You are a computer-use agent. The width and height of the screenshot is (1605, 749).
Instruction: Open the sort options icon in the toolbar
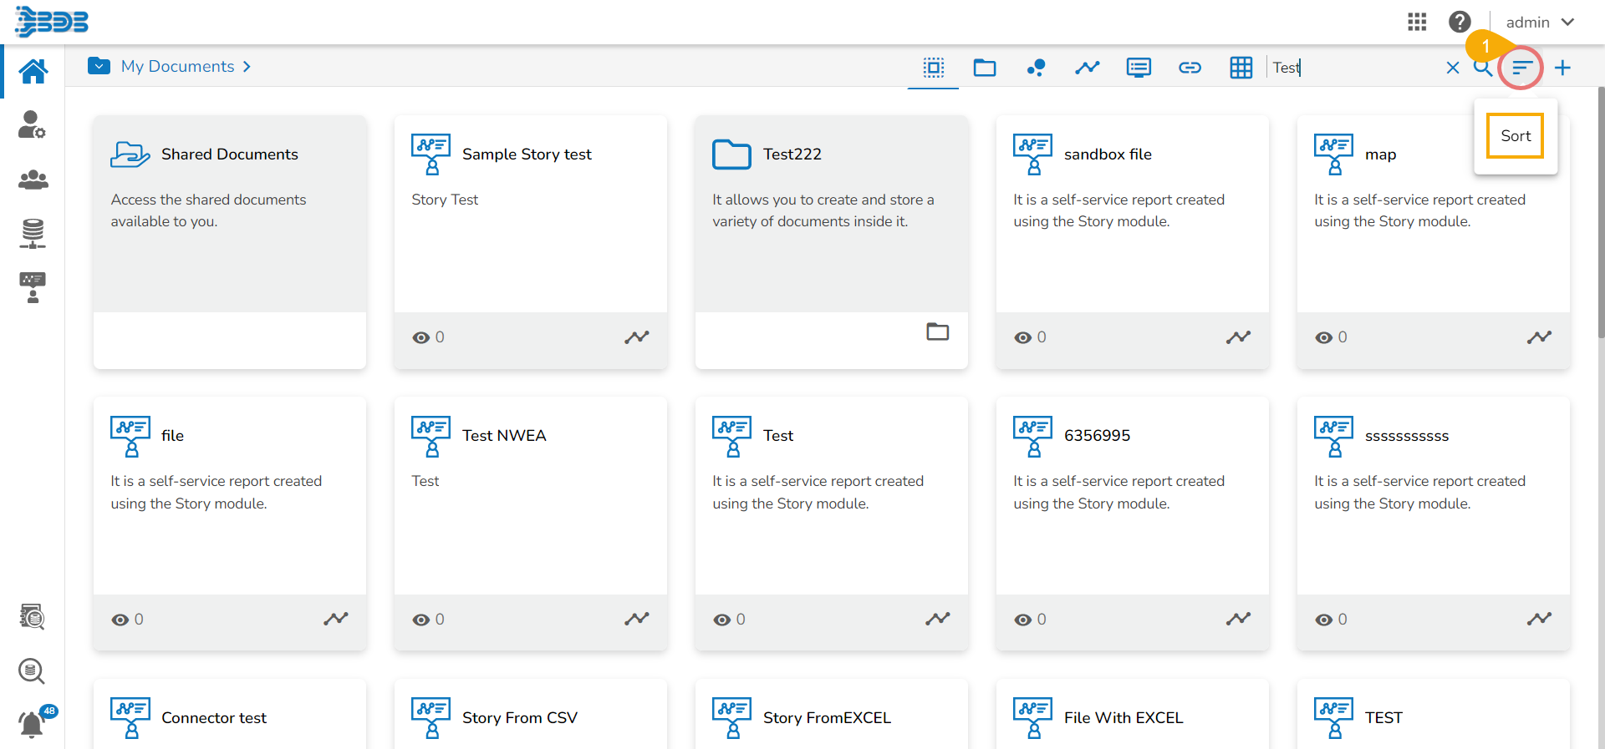click(x=1521, y=68)
